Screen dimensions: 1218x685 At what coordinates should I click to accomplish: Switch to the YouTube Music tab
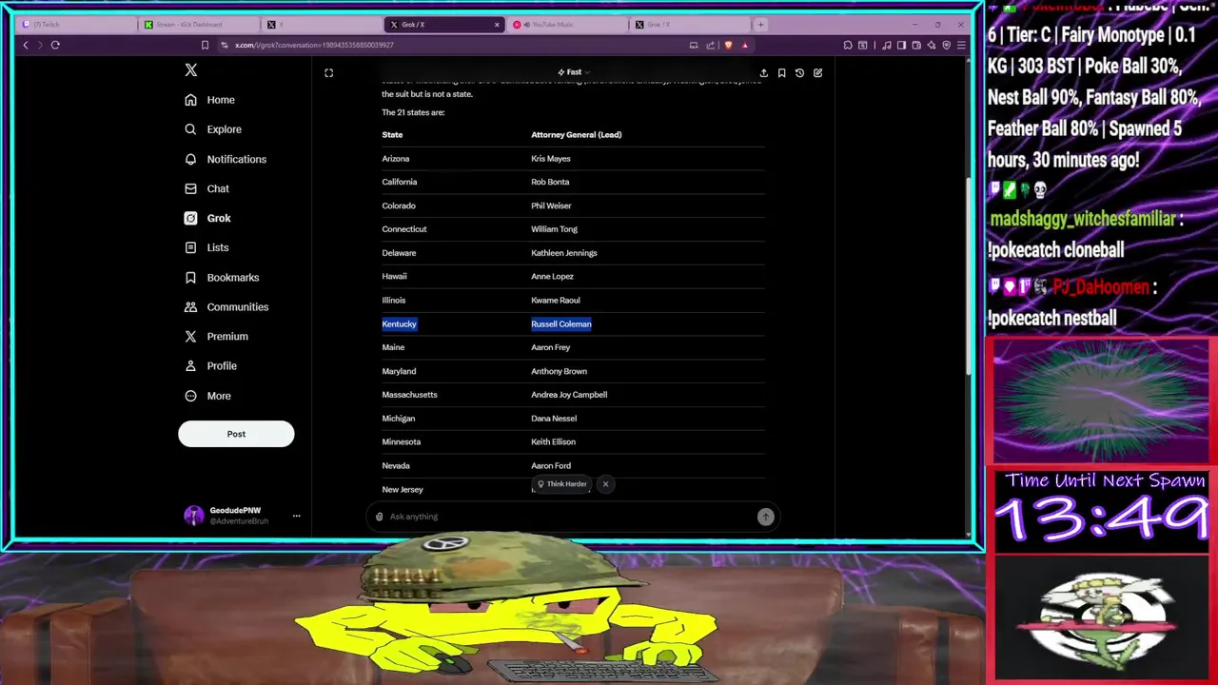[566, 25]
